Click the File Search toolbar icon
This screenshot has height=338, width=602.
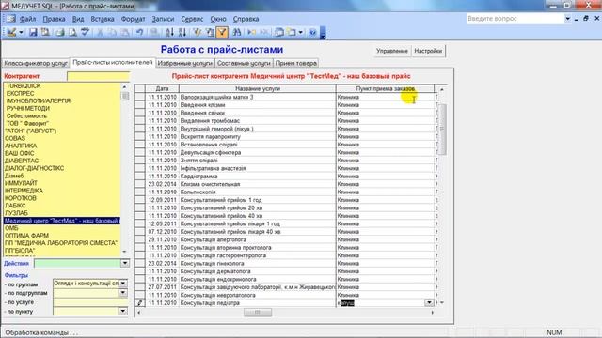point(46,33)
